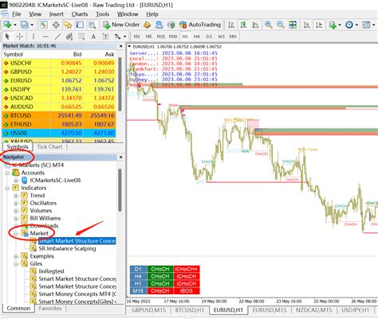Screen dimensions: 378x319
Task: Open the Charts menu
Action: point(80,14)
